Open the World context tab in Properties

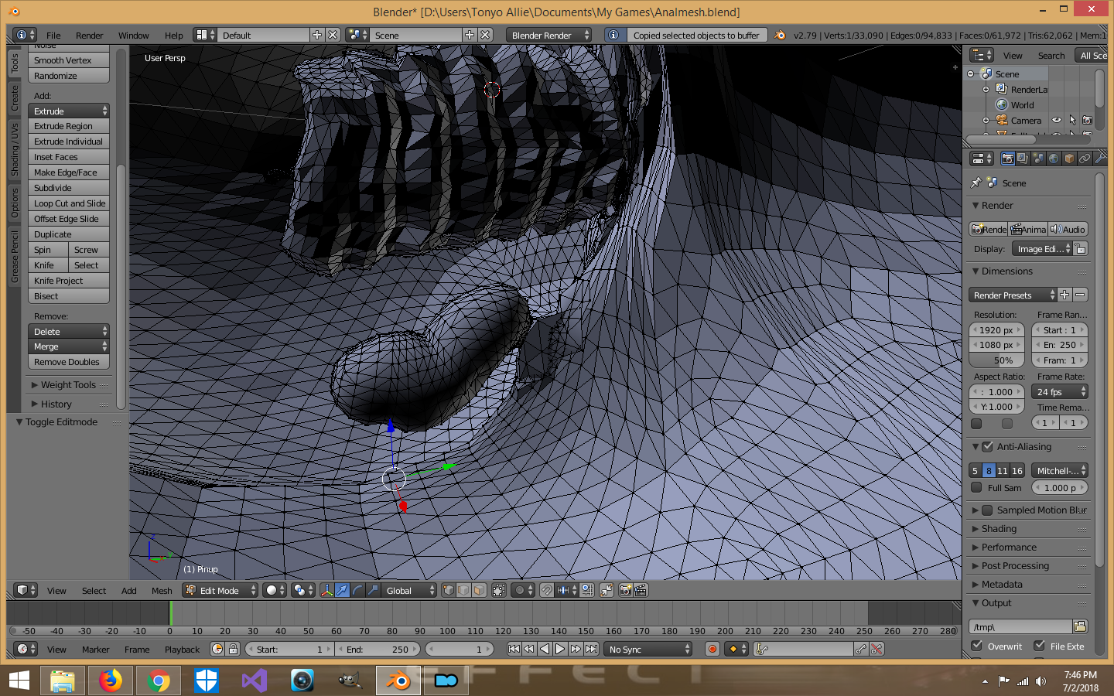pyautogui.click(x=1054, y=158)
